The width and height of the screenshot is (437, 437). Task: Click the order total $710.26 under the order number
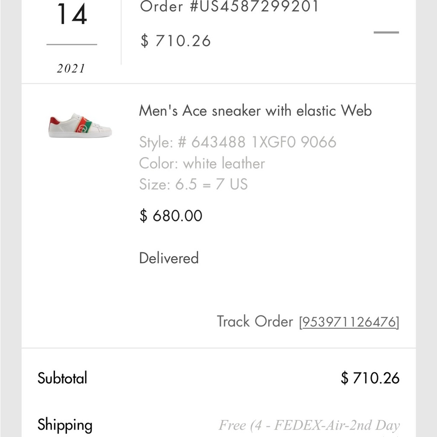point(175,41)
